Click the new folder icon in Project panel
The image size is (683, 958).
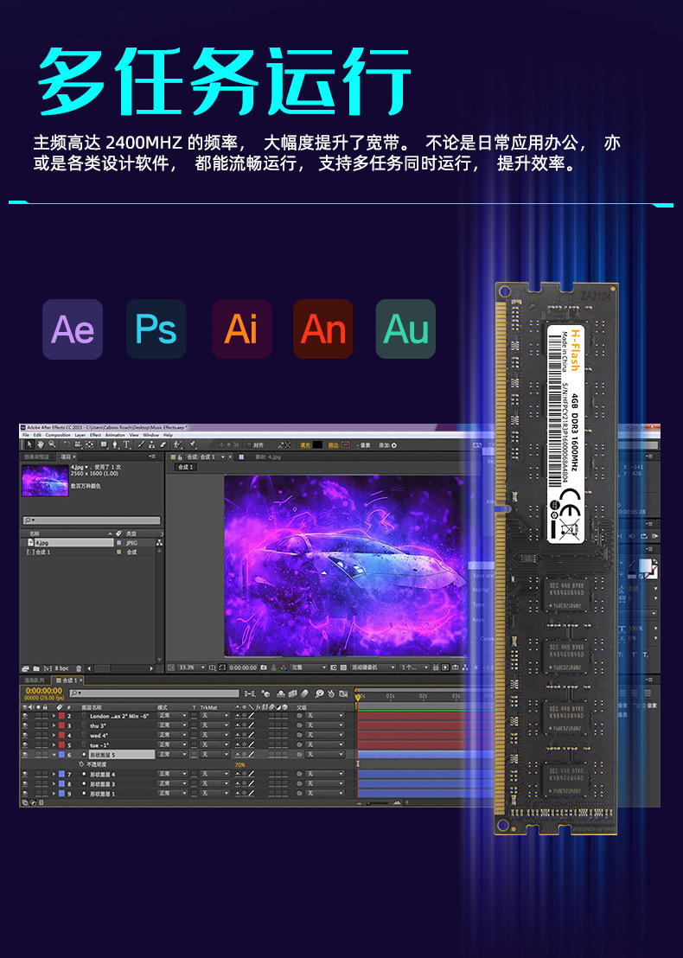pos(36,667)
